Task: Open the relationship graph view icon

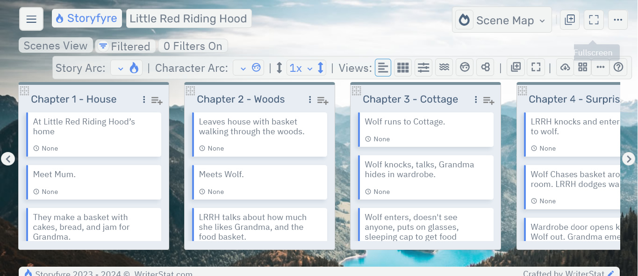Action: pyautogui.click(x=485, y=67)
